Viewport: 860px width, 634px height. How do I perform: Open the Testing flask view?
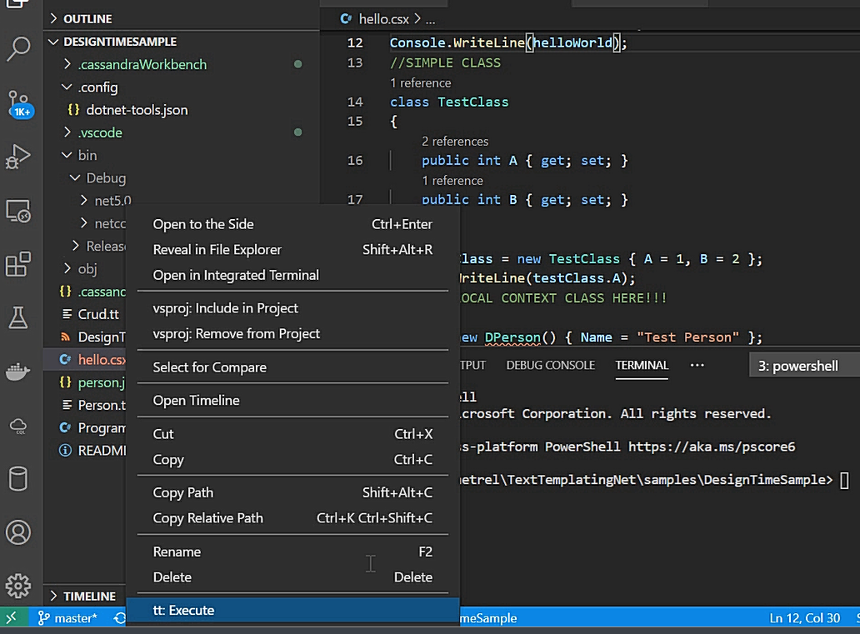(18, 317)
